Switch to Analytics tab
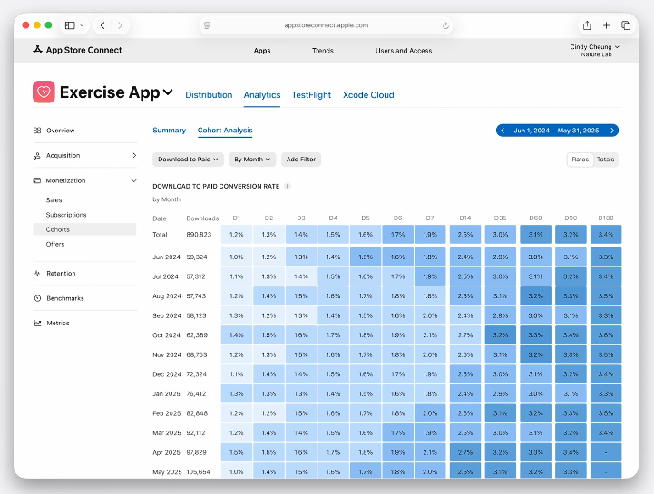This screenshot has height=494, width=654. coord(262,95)
